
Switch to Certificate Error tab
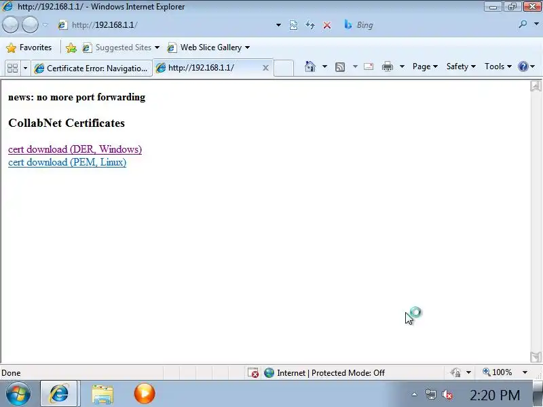tap(92, 69)
